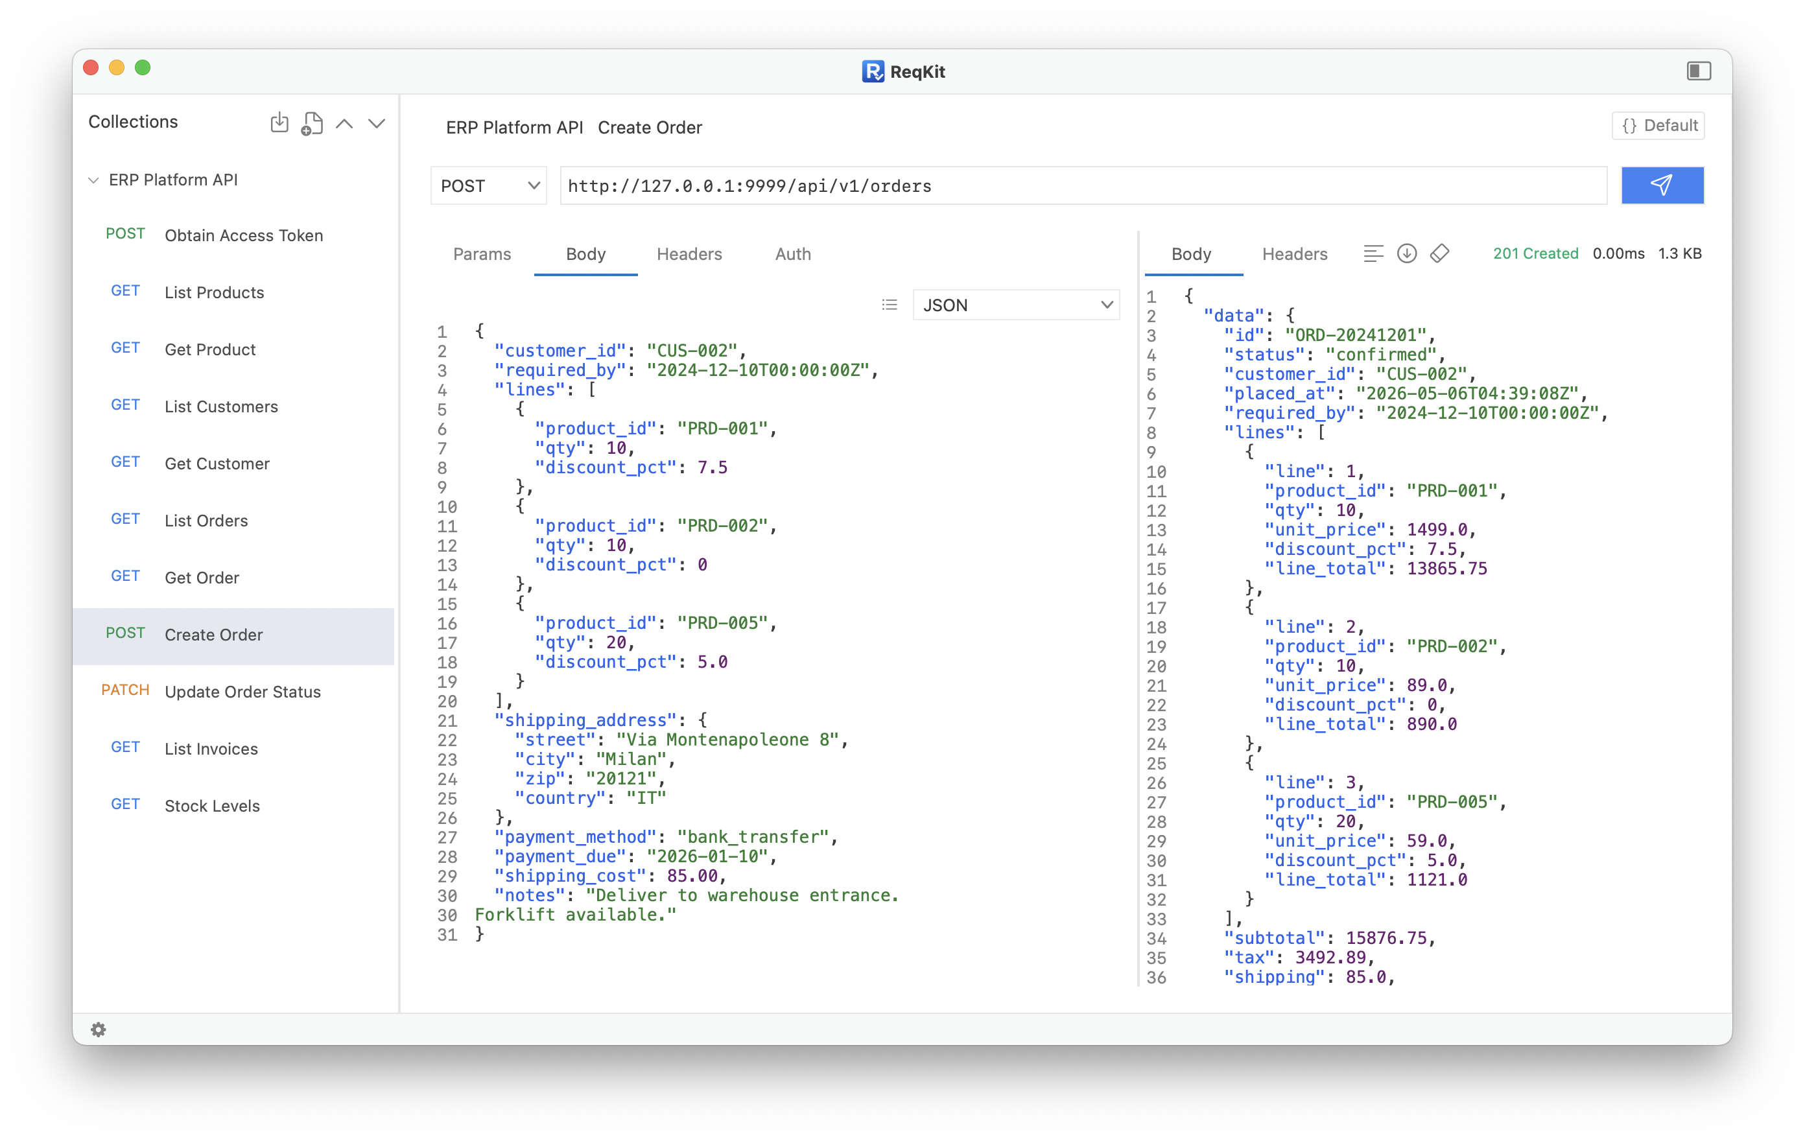The width and height of the screenshot is (1805, 1141).
Task: Click the ReqKit logo in the title bar
Action: [873, 71]
